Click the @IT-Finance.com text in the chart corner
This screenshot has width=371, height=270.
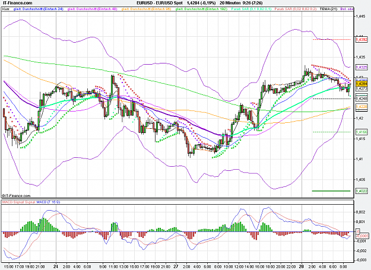tap(16, 195)
